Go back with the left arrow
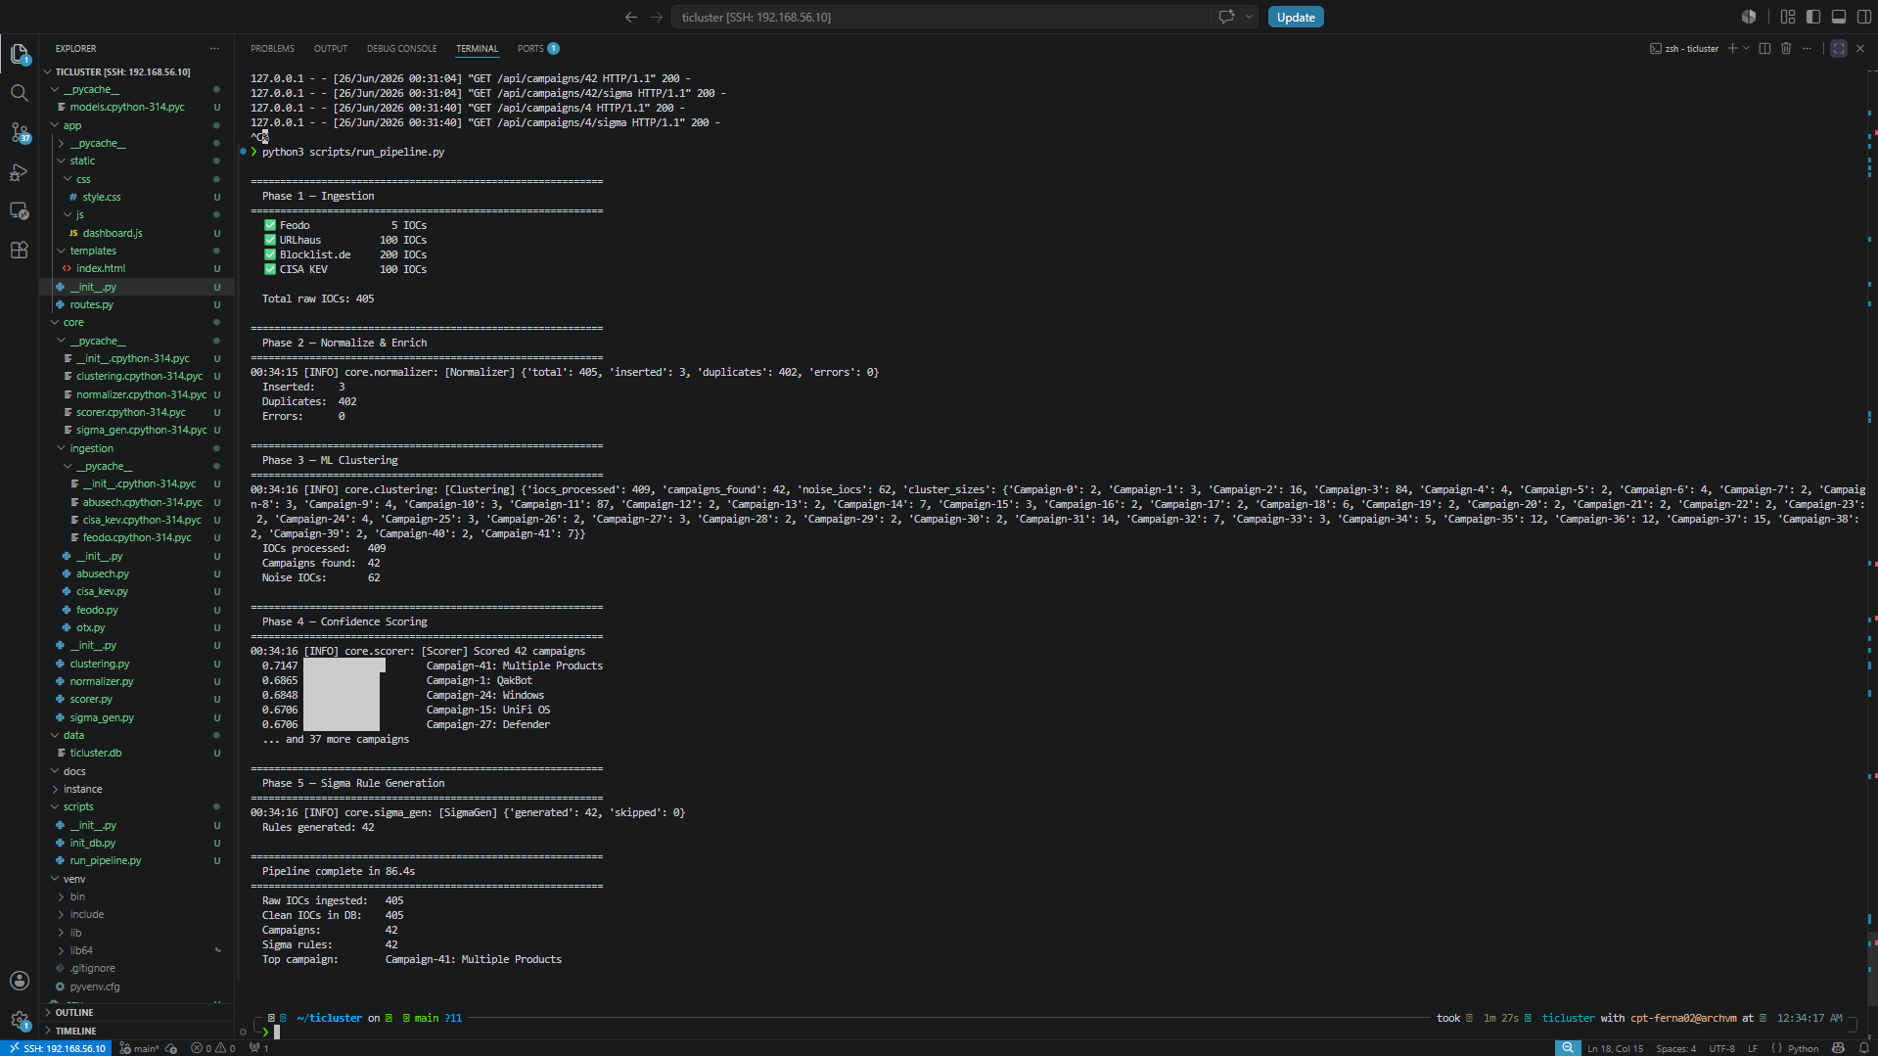Screen dimensions: 1878x1056 631,17
